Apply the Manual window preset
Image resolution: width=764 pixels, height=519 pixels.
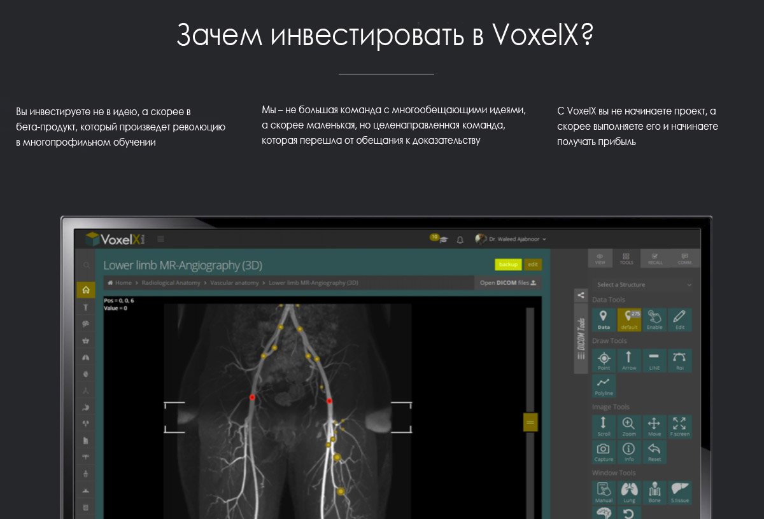604,492
